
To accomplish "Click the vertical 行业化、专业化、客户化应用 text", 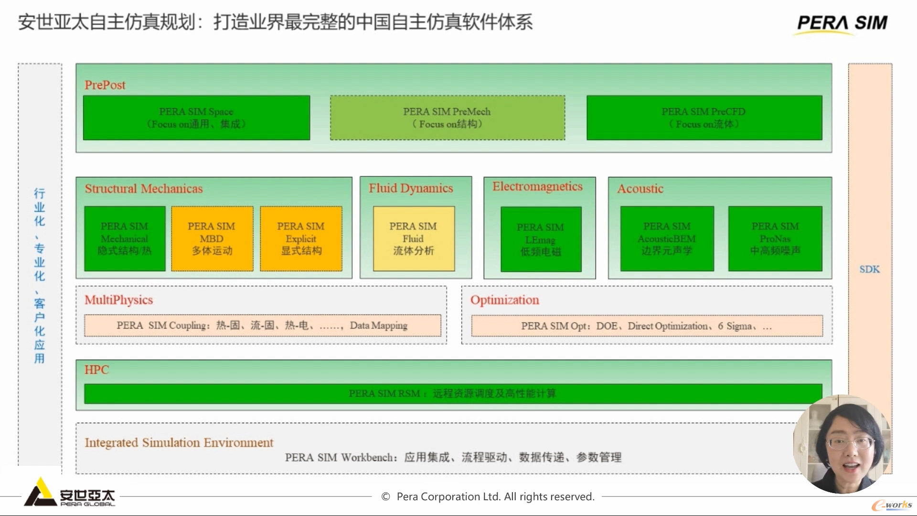I will click(40, 276).
